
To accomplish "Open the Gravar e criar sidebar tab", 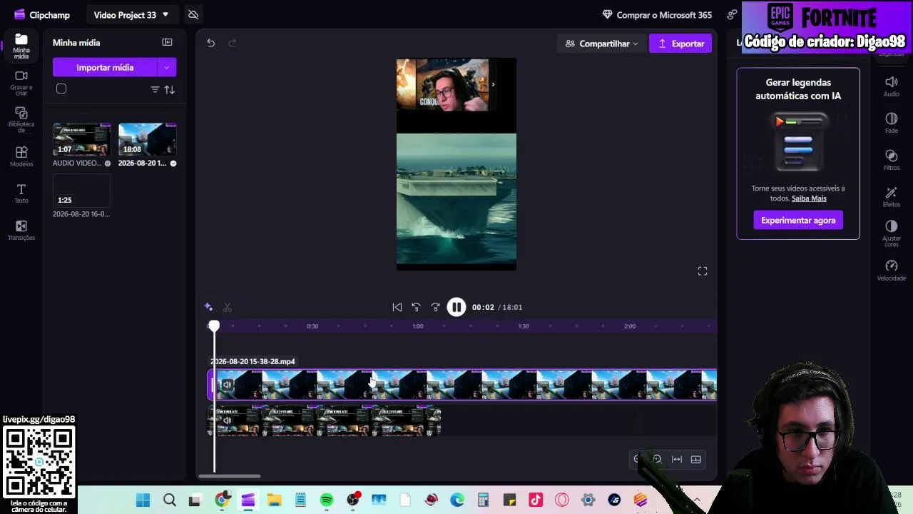I will [x=21, y=83].
